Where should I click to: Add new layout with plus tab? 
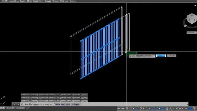[28, 108]
